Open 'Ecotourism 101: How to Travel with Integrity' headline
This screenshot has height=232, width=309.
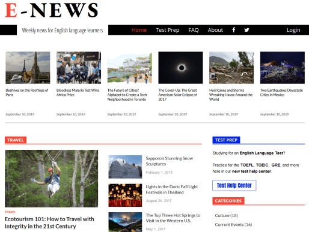point(49,222)
